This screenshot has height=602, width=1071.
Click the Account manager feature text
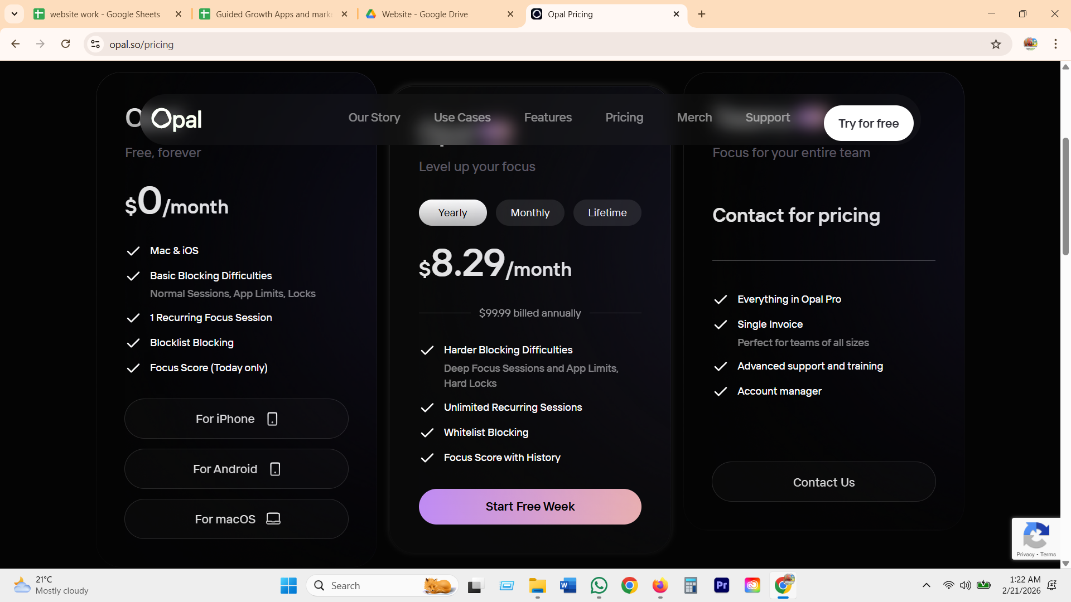779,391
